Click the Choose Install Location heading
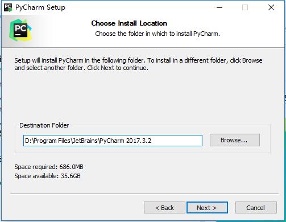This screenshot has height=222, width=286. [129, 23]
